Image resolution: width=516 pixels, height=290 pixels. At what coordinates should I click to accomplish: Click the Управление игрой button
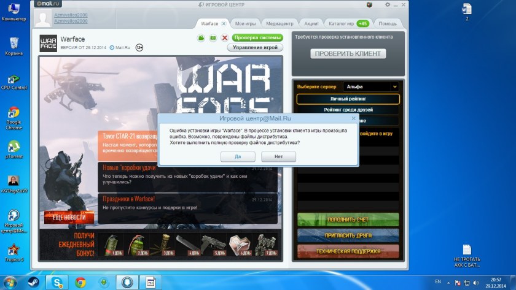pos(255,48)
